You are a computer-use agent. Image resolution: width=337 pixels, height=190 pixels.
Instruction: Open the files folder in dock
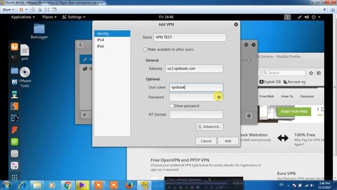[14, 70]
